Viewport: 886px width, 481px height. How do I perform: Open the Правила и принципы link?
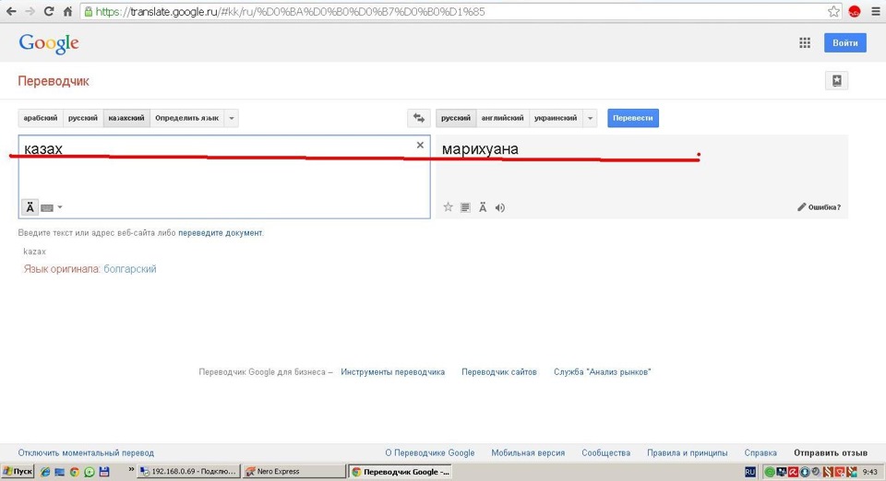pos(687,452)
